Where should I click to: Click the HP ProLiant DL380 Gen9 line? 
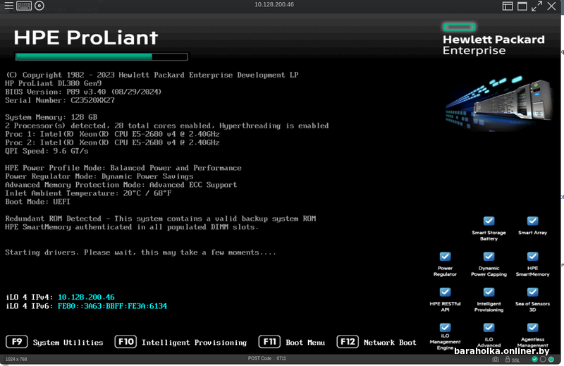pyautogui.click(x=54, y=83)
